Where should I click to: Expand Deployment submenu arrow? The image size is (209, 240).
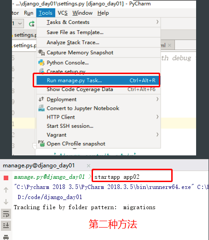click(x=157, y=99)
